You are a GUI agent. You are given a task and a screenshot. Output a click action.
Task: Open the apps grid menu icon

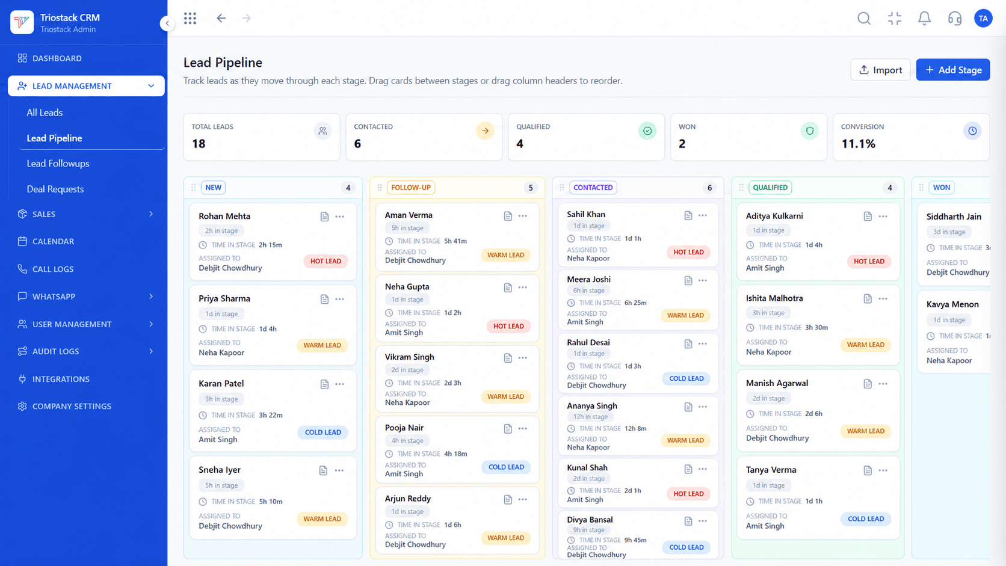tap(190, 19)
